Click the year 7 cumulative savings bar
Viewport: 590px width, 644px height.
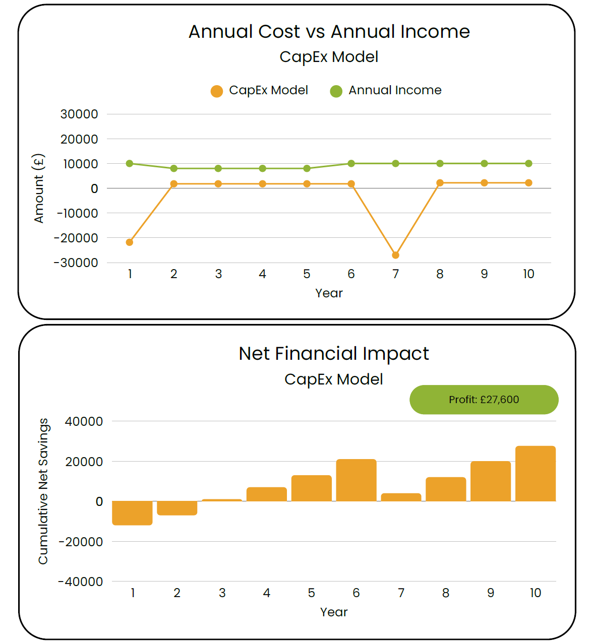coord(401,497)
